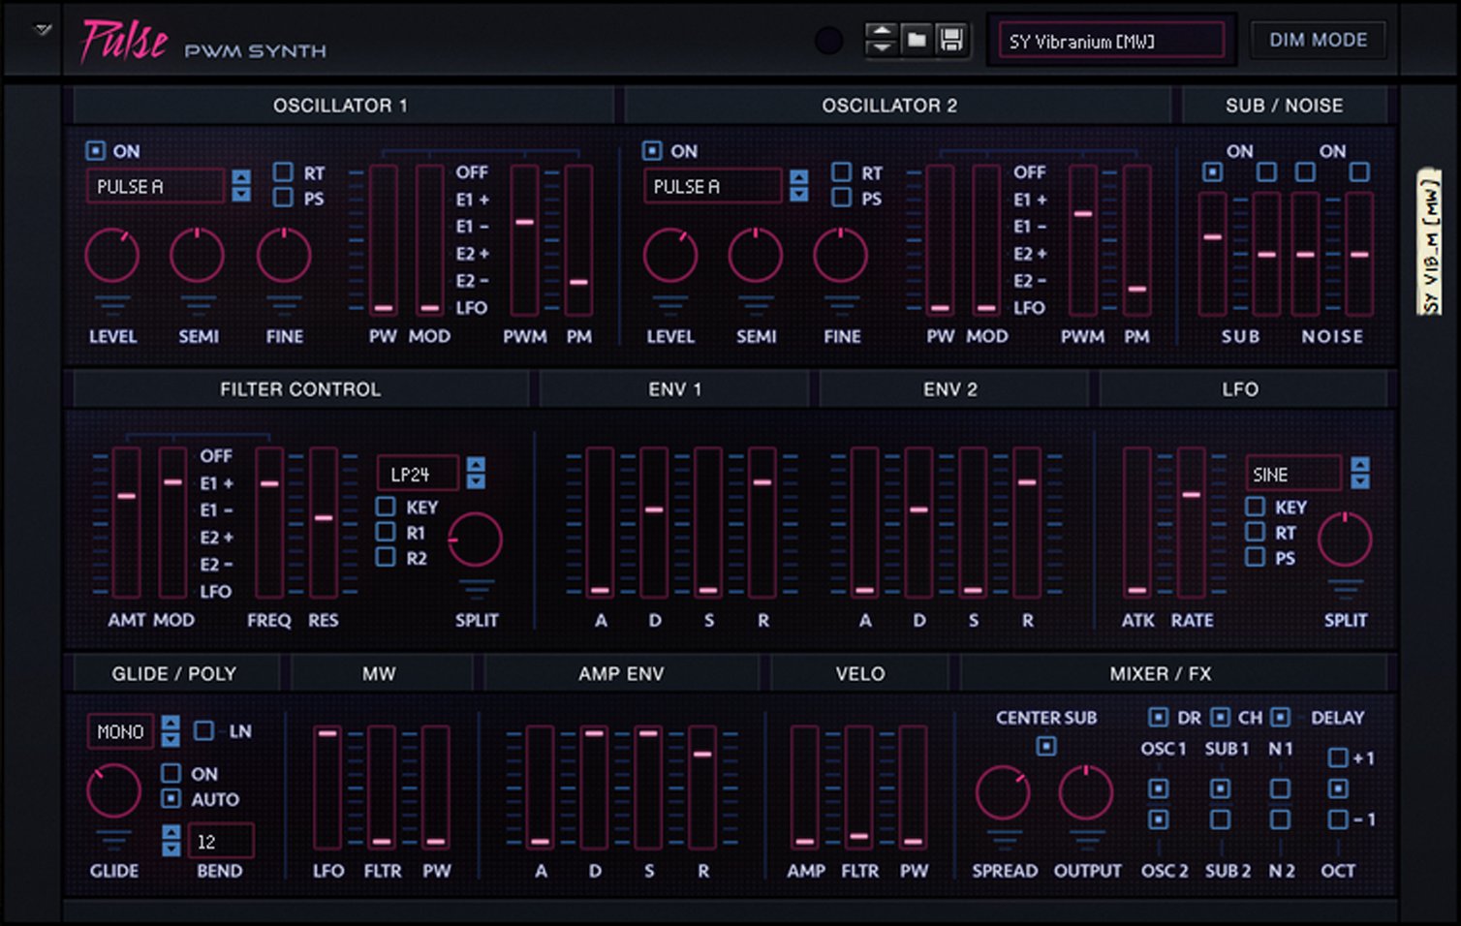Click Oscillator 2 LEVEL knob
This screenshot has width=1461, height=926.
click(670, 256)
